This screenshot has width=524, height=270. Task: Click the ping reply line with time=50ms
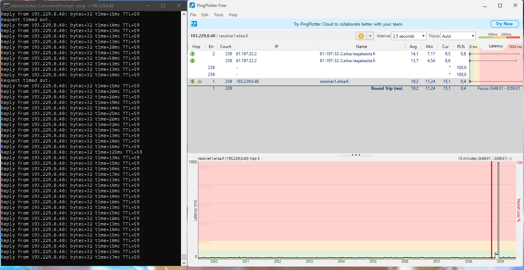(70, 58)
